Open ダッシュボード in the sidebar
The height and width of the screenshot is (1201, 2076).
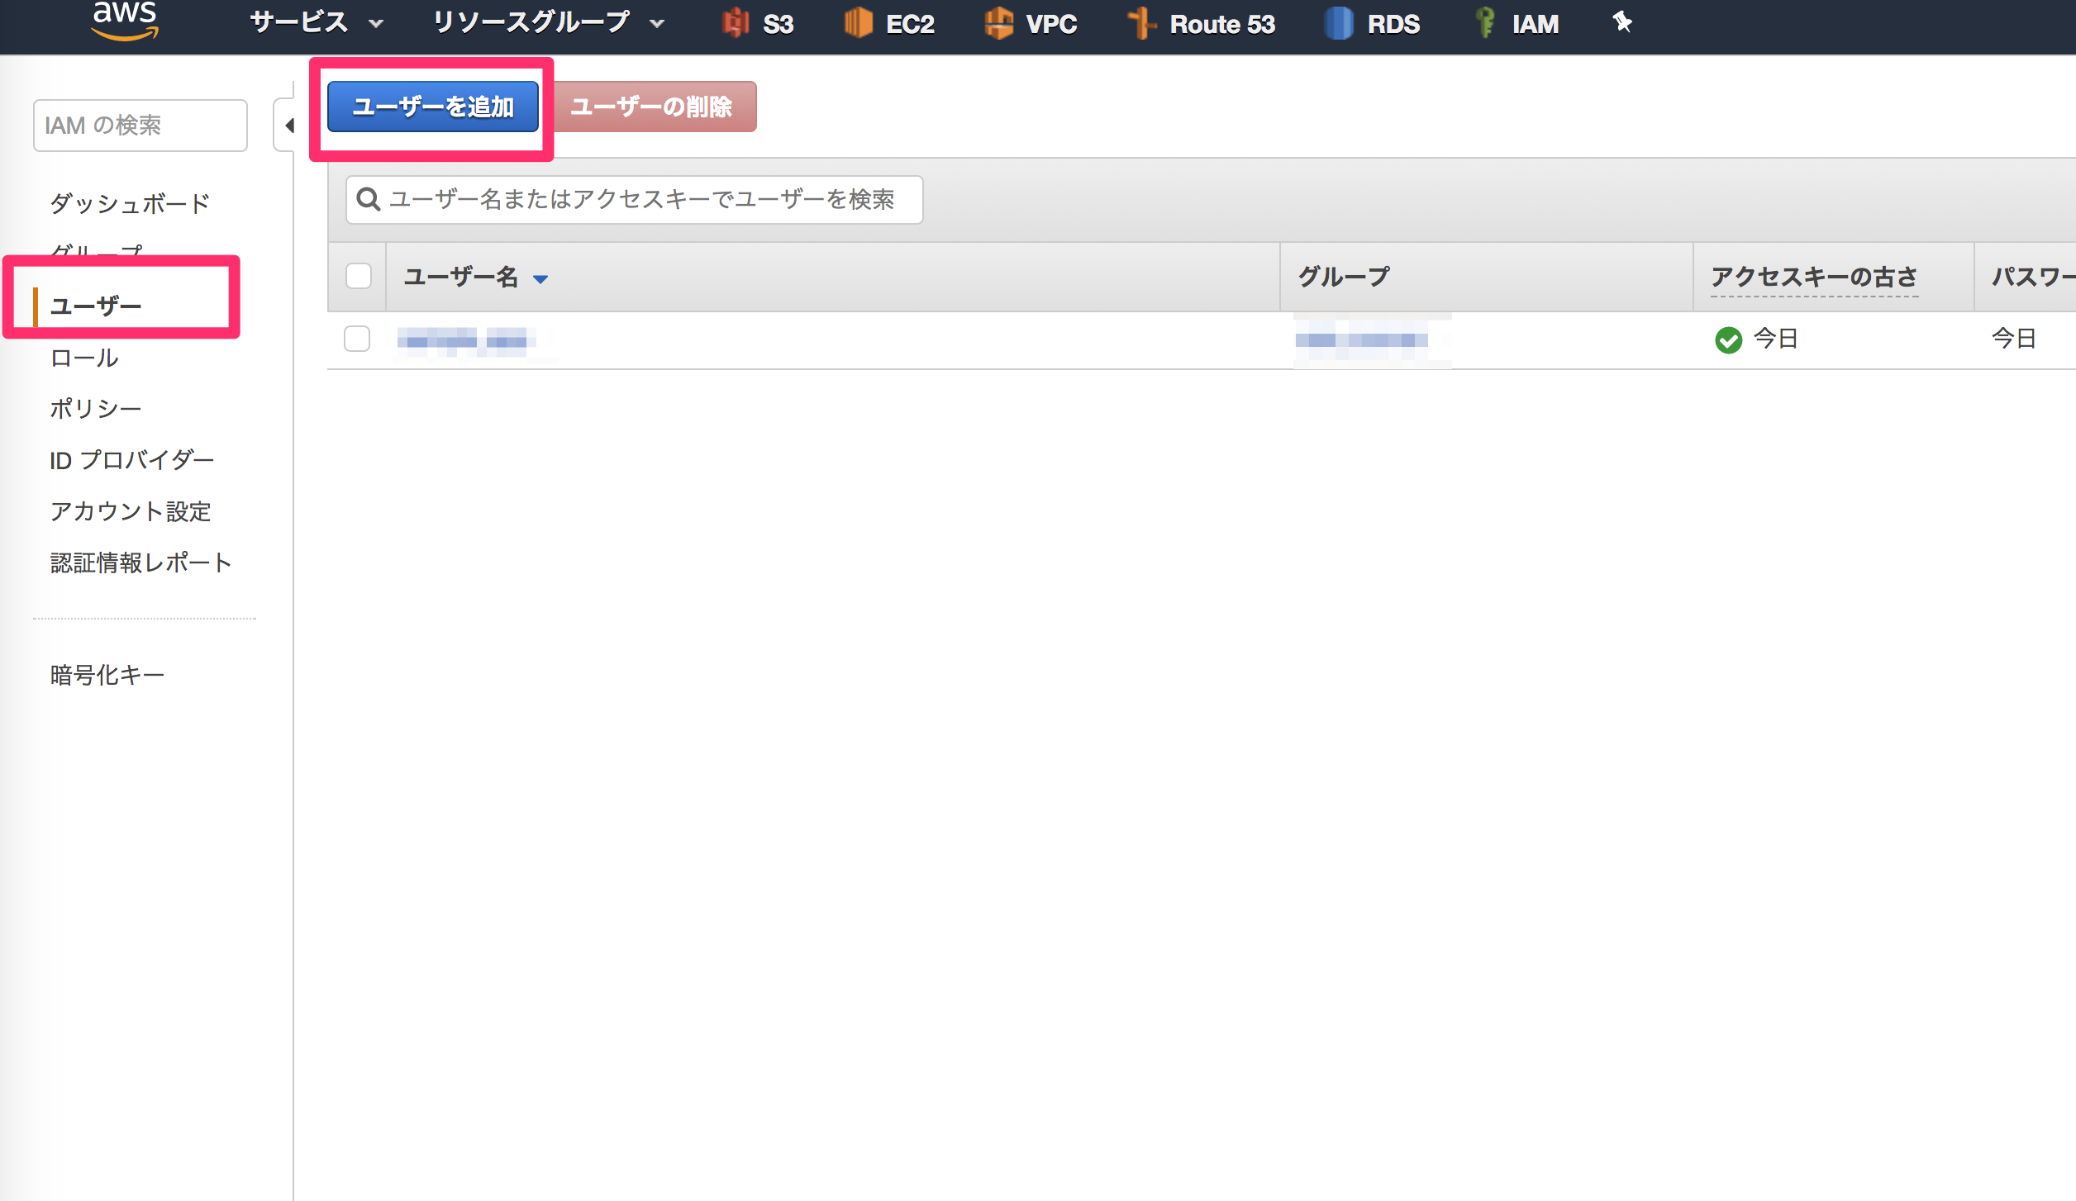130,203
